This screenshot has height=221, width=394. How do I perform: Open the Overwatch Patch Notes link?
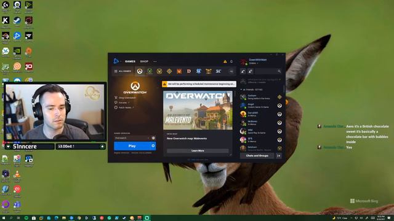pyautogui.click(x=124, y=107)
